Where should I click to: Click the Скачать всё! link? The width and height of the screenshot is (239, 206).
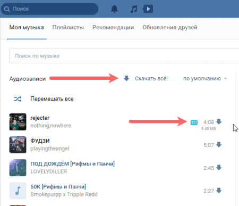(151, 78)
